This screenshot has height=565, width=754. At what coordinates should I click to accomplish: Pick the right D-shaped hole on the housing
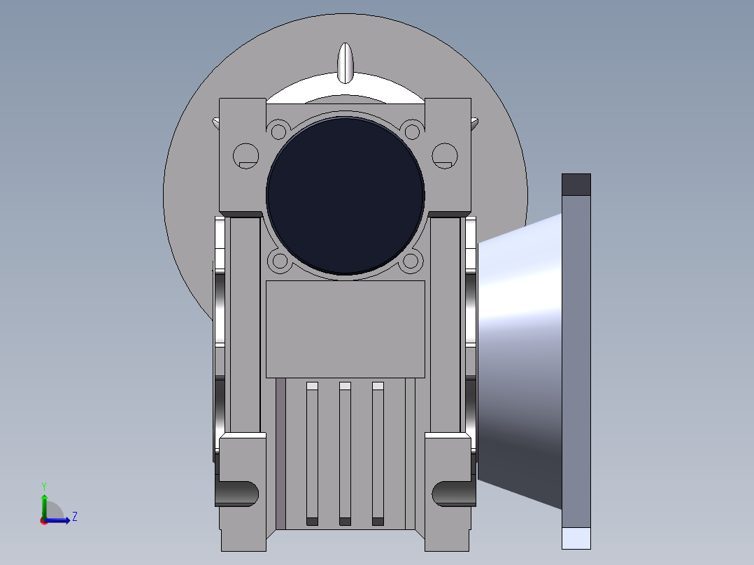pos(444,155)
